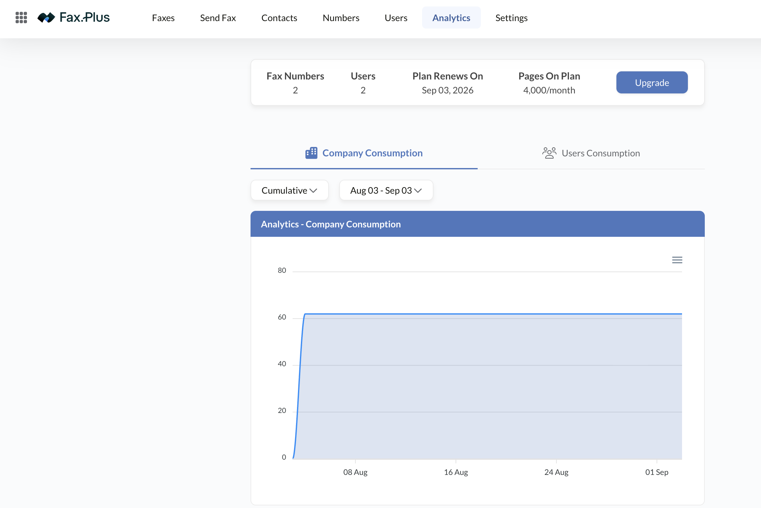
Task: Open the apps grid launcher icon
Action: pos(21,18)
